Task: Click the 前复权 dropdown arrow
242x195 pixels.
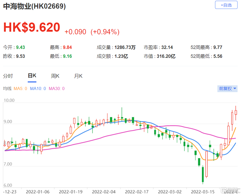Action: click(235, 89)
